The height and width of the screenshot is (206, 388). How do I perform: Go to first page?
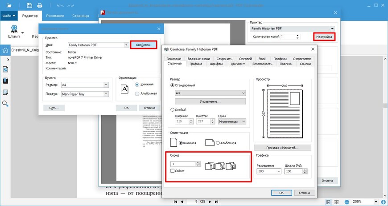click(175, 202)
